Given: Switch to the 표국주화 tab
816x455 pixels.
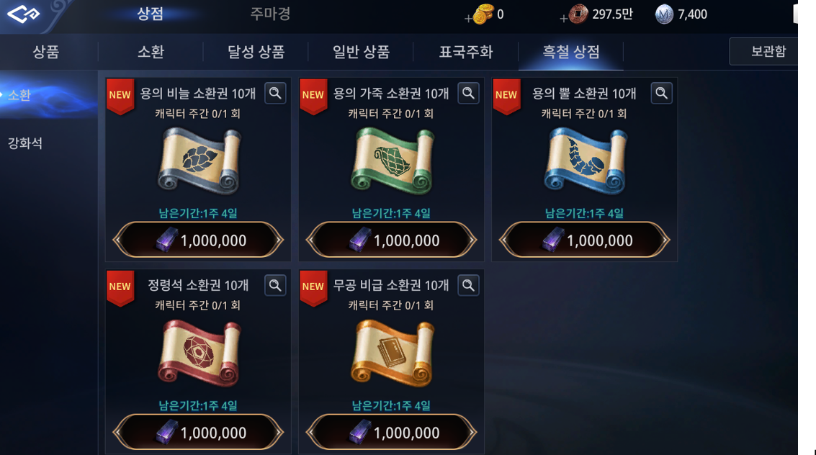Looking at the screenshot, I should tap(466, 52).
